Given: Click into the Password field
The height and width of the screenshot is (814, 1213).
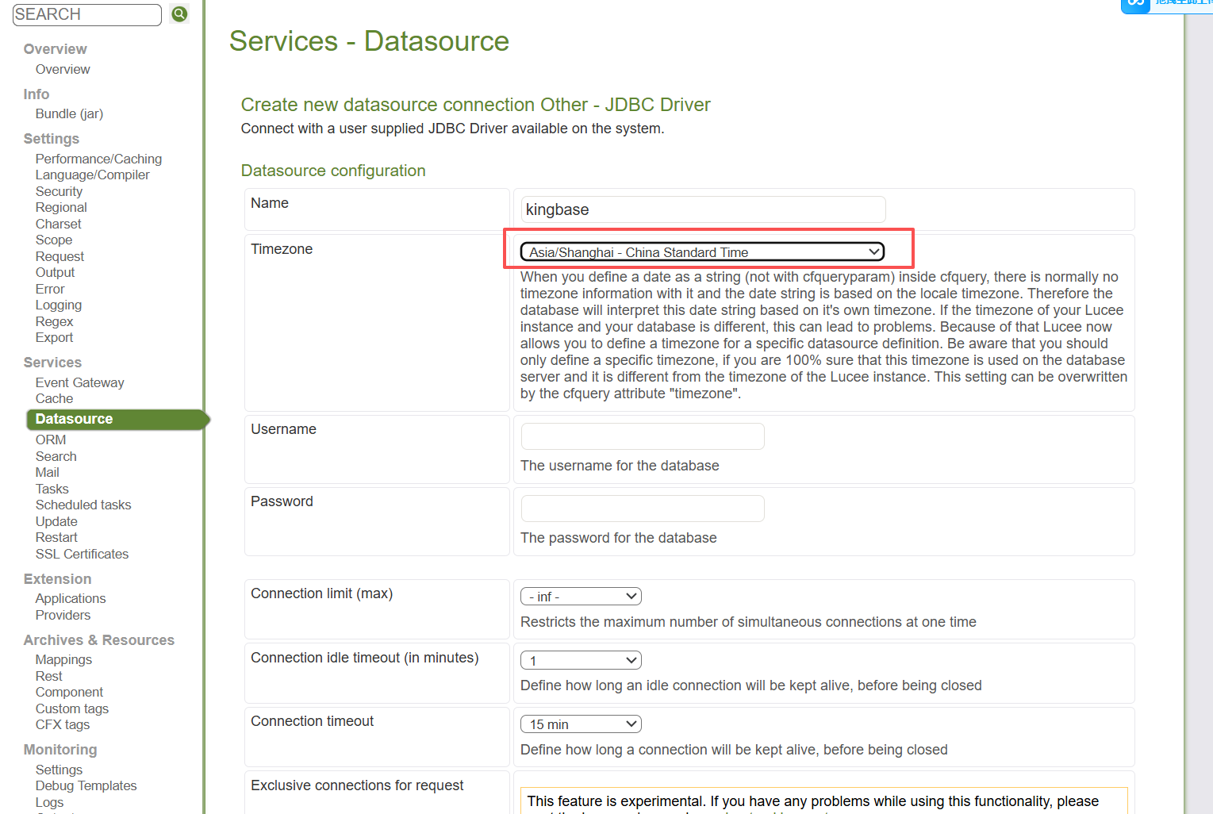Looking at the screenshot, I should (x=643, y=509).
